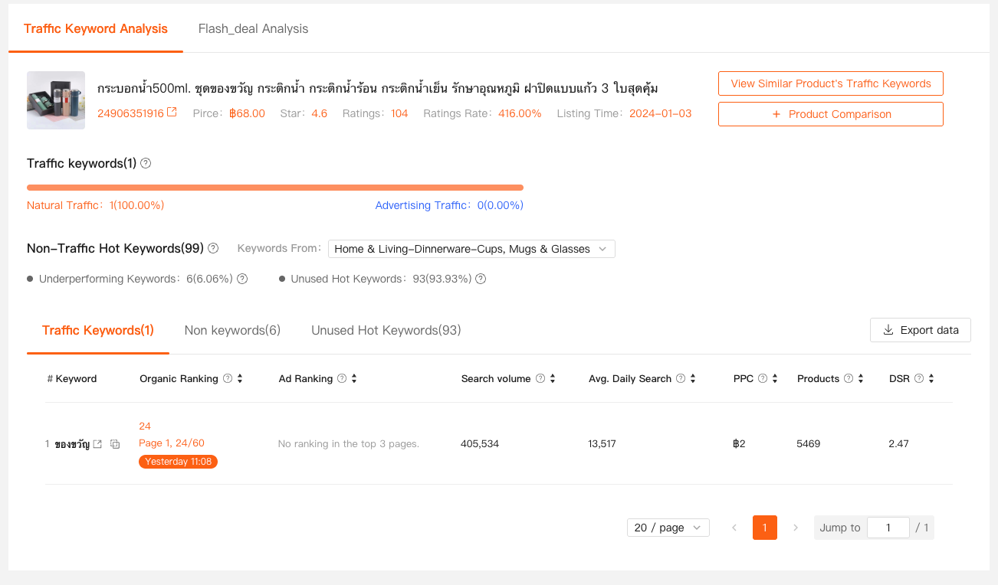Click the DSR column help icon

[x=919, y=378]
